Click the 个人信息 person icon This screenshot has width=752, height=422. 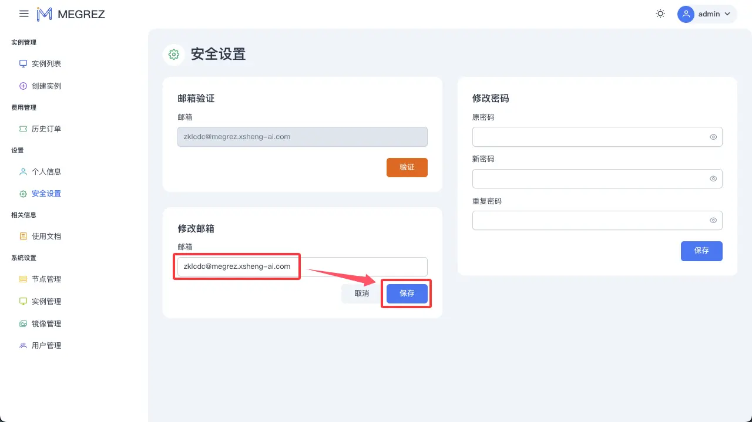(x=22, y=171)
